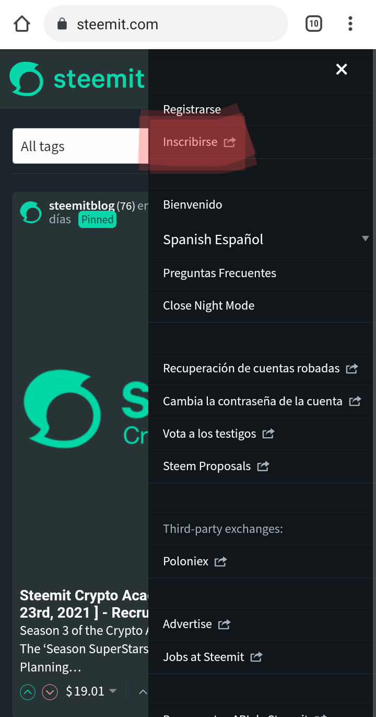Image resolution: width=376 pixels, height=717 pixels.
Task: Close the side menu with X
Action: pos(342,69)
